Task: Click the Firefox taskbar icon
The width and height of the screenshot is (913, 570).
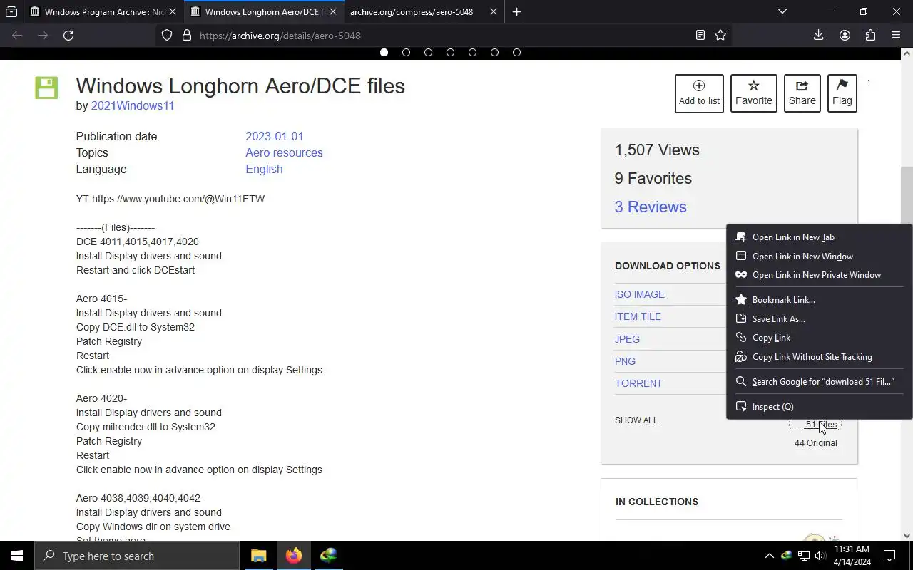Action: [x=293, y=556]
